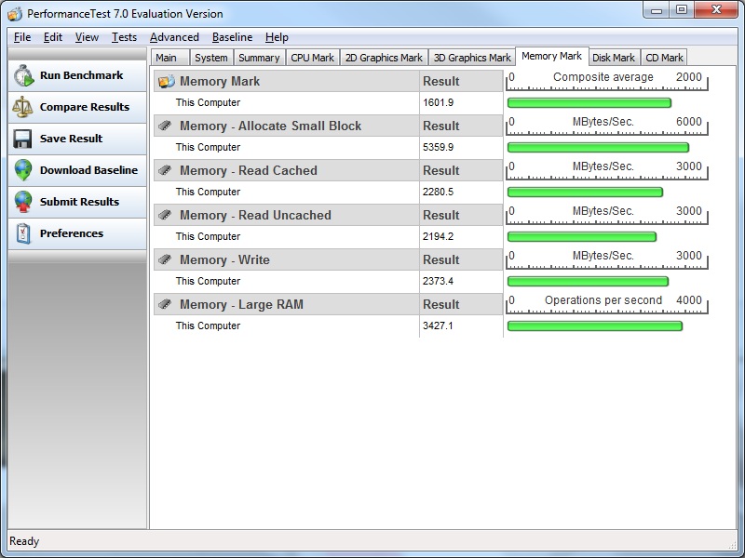Click the Read Uncached memory chip icon
Screen dimensions: 745x558
(165, 215)
